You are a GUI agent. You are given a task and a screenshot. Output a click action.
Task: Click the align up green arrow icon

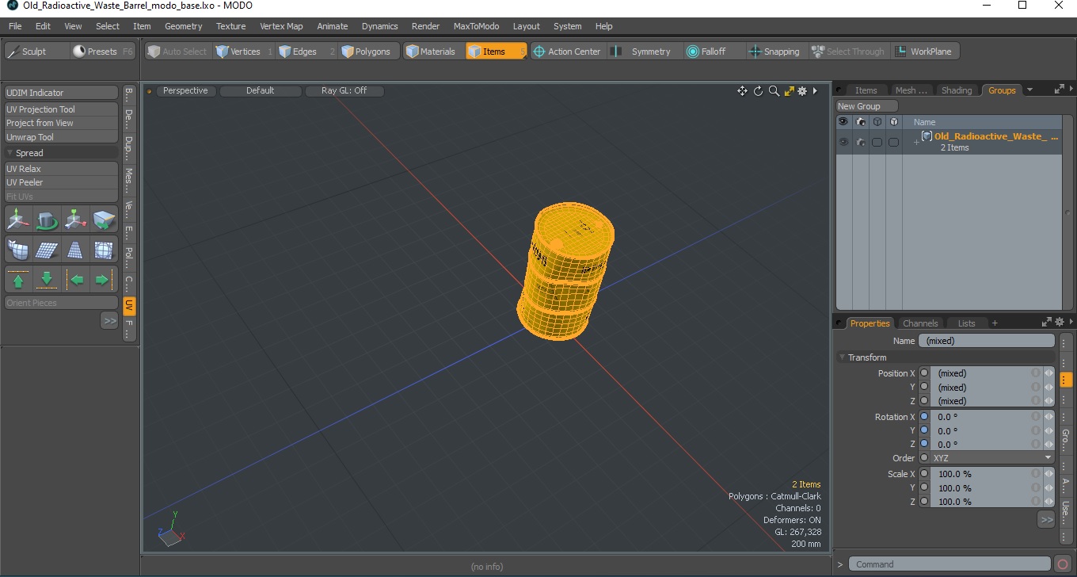coord(18,280)
